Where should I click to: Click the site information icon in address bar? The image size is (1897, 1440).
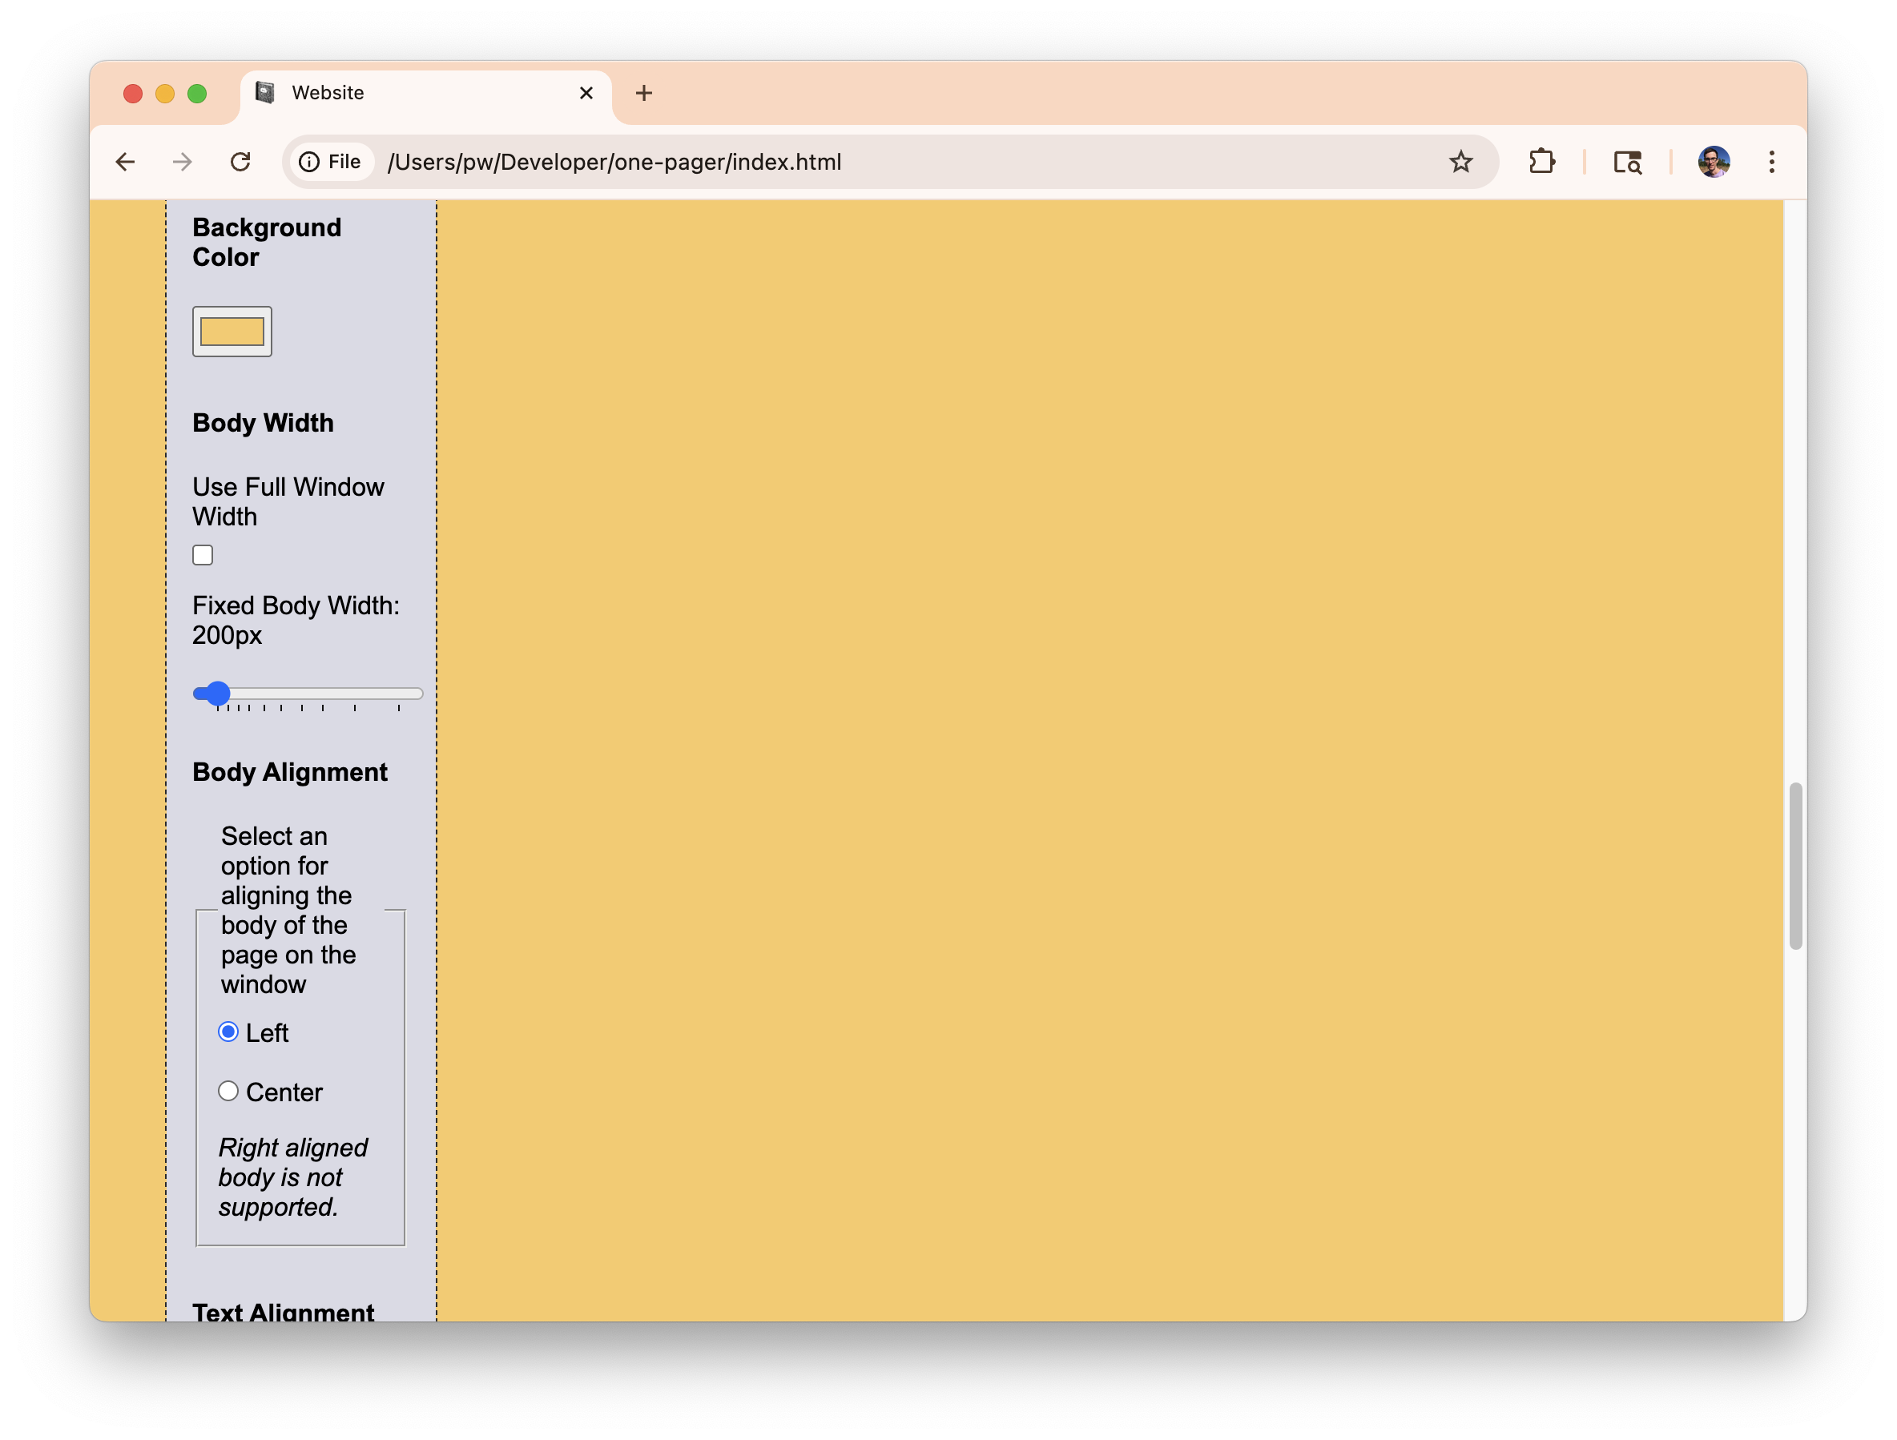coord(309,162)
